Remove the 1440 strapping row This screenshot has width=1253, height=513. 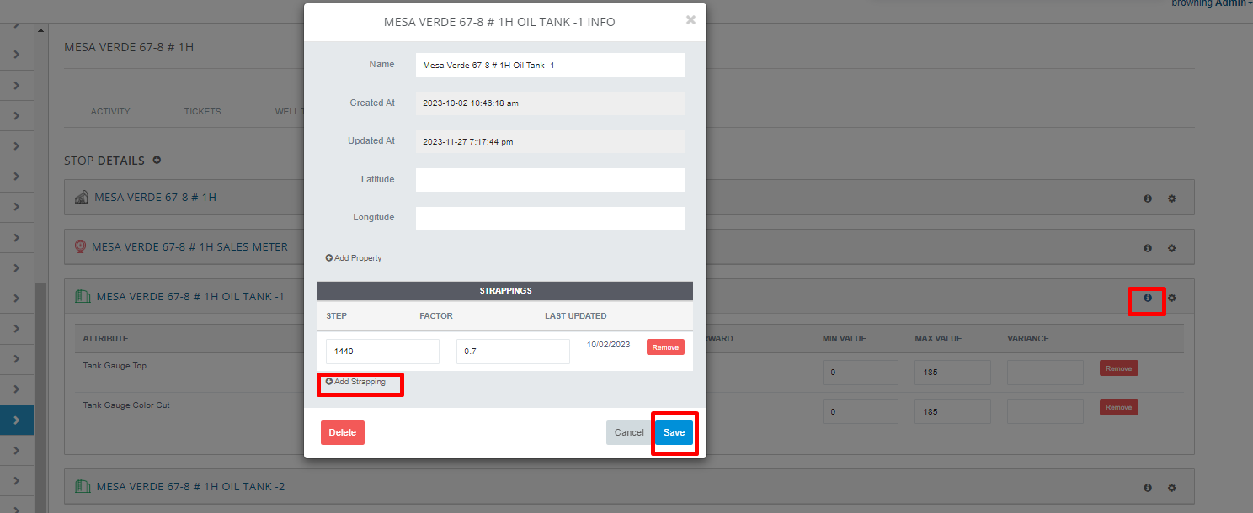pos(665,347)
